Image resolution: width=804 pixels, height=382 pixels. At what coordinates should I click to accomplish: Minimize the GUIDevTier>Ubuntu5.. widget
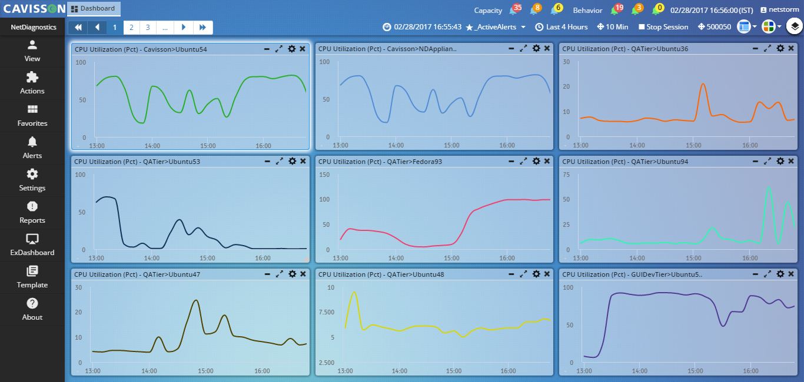point(756,274)
